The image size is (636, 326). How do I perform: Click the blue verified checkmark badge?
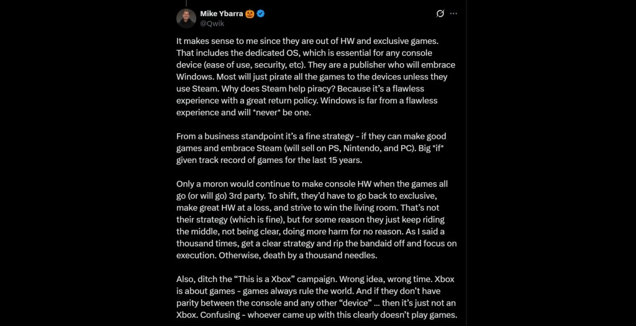[x=262, y=14]
